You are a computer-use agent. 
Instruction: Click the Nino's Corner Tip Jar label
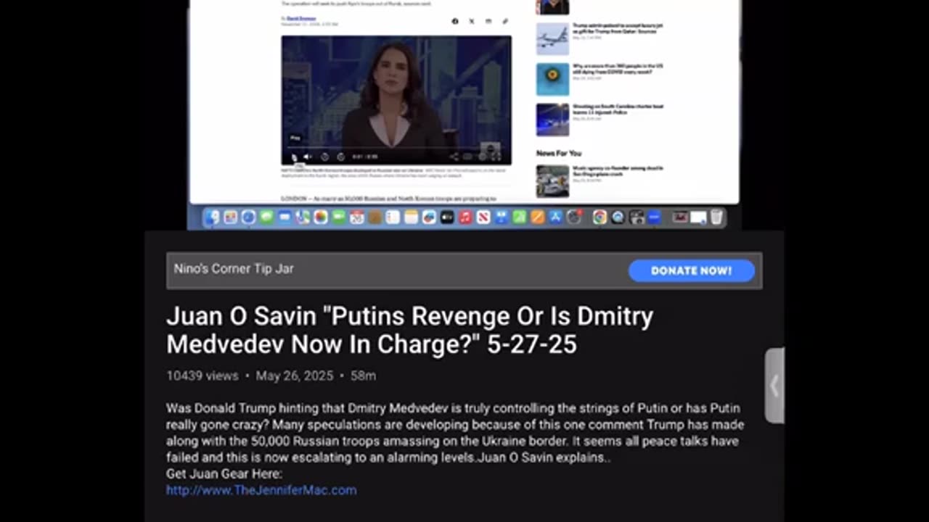point(234,269)
